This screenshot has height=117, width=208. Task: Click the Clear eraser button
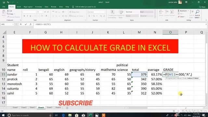pos(181,17)
